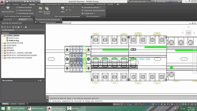Viewport: 197px width, 111px height.
Task: Click the green refresh icon in project manager
Action: click(10, 27)
